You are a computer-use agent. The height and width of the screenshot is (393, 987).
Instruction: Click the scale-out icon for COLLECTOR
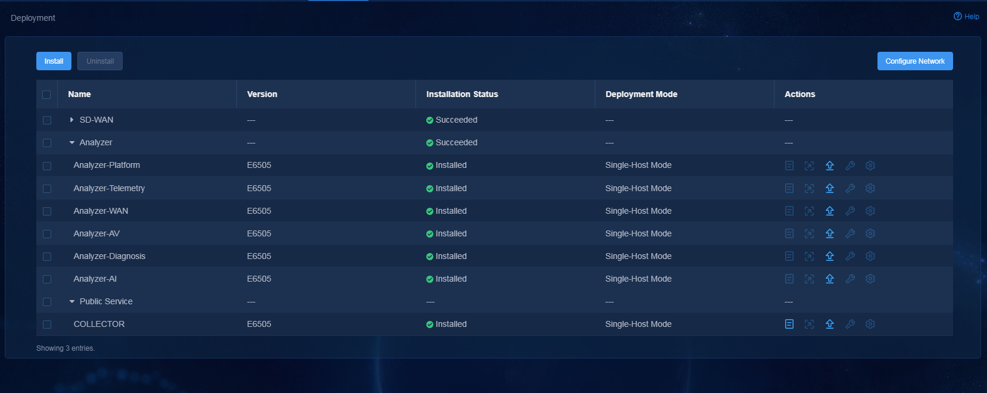click(x=809, y=324)
